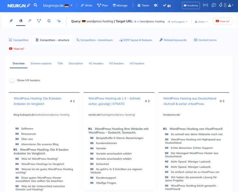Switch to Competitors - breakdown tab

94,40
